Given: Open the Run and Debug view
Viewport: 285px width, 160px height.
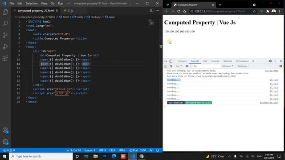Looking at the screenshot, I should 5,47.
